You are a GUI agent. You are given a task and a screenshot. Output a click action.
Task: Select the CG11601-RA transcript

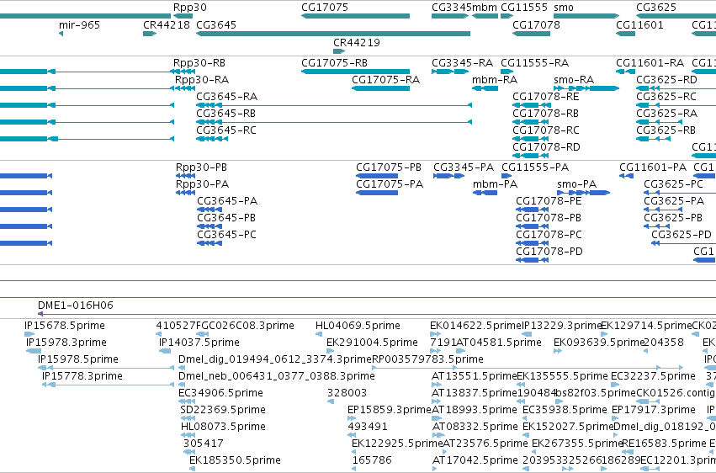click(625, 72)
